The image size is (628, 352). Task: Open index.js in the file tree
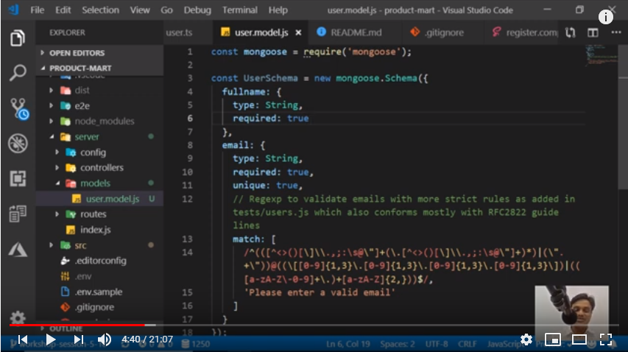95,230
